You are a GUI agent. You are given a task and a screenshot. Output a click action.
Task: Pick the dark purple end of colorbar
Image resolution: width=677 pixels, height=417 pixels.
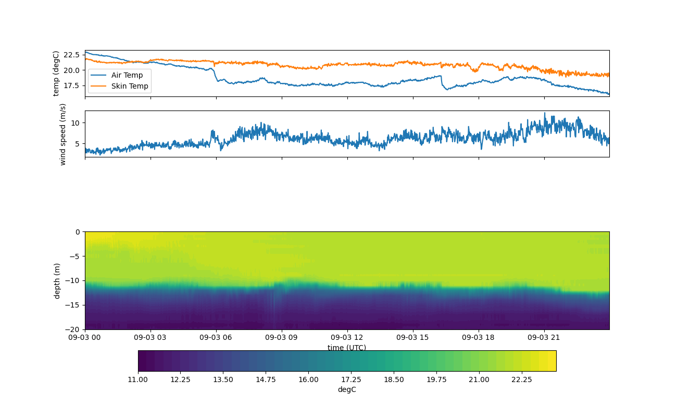pos(142,361)
